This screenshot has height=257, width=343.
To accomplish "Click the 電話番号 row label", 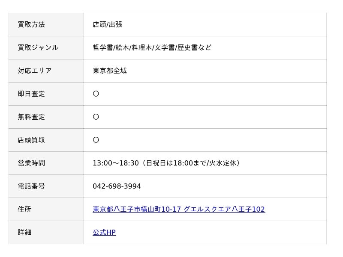I will (31, 186).
